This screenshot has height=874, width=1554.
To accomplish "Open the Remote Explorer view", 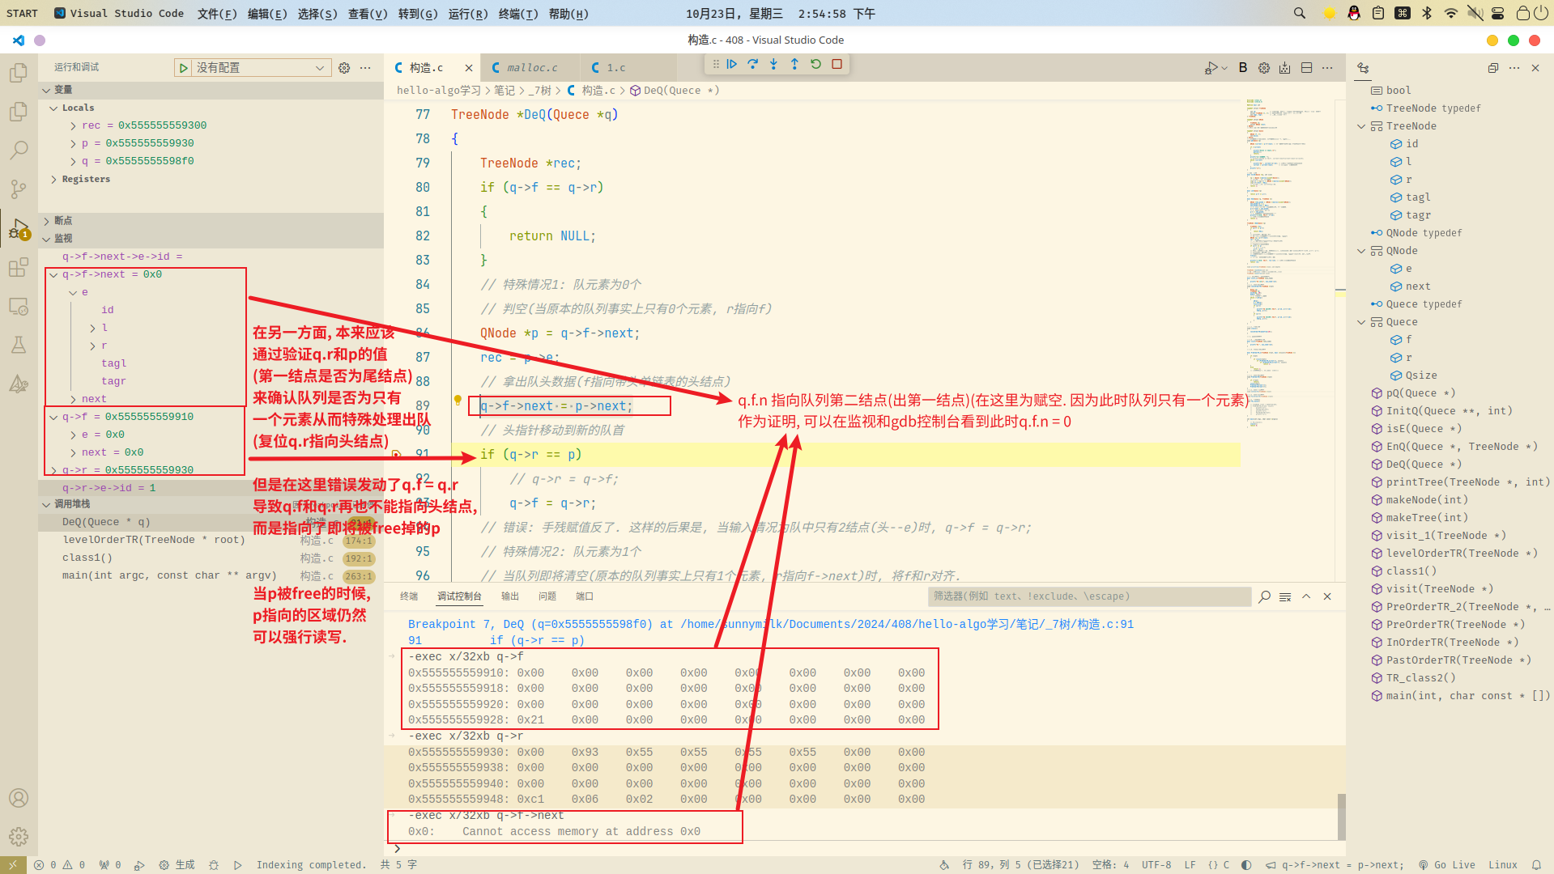I will [x=19, y=306].
